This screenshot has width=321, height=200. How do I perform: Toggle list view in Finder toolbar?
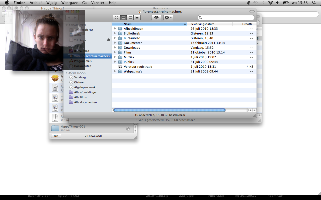click(123, 17)
